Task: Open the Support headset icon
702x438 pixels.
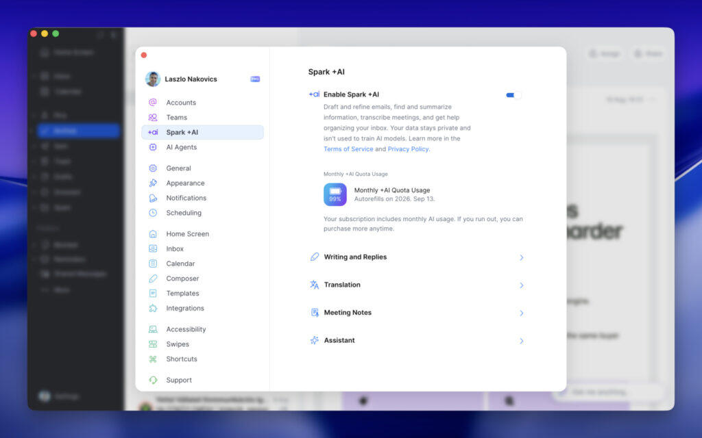Action: tap(153, 380)
